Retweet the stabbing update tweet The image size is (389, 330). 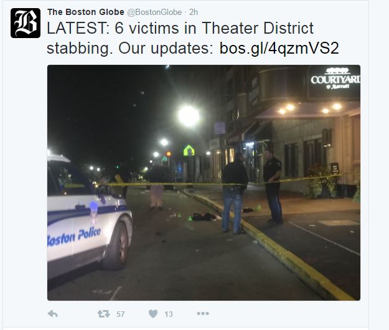pyautogui.click(x=103, y=314)
